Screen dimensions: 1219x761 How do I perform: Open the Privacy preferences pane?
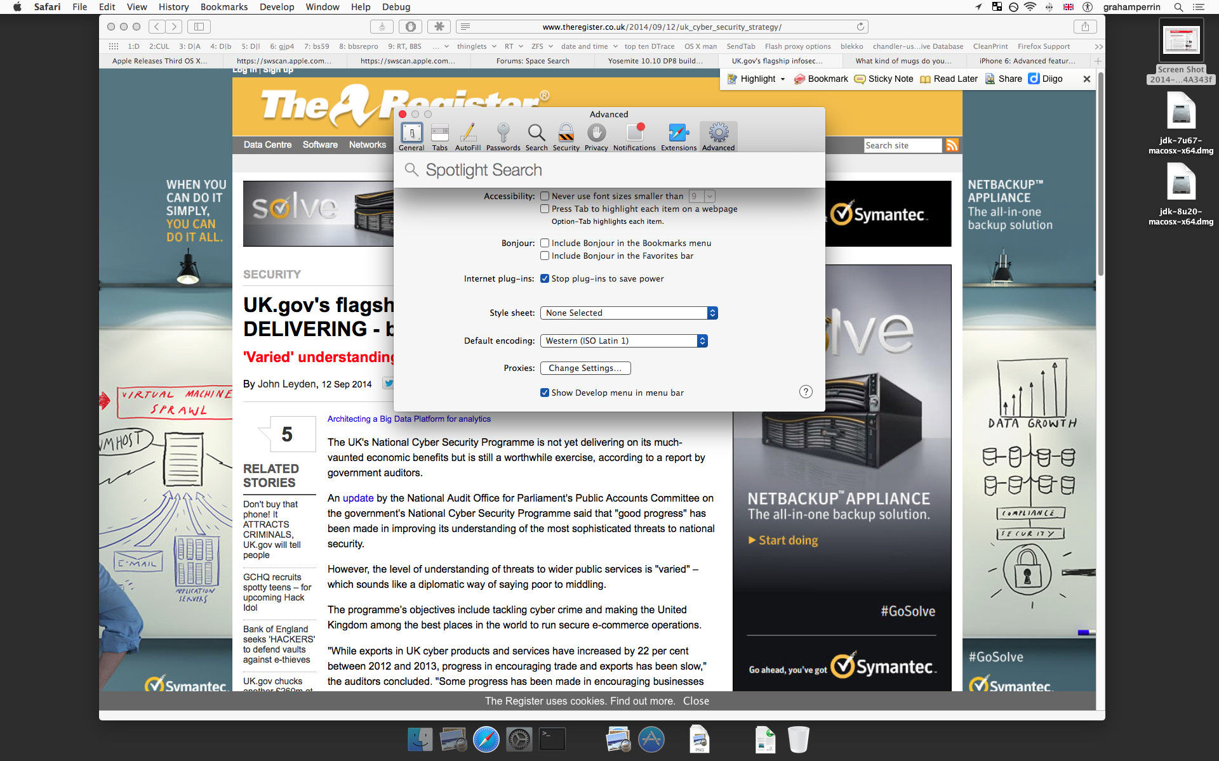(x=596, y=136)
